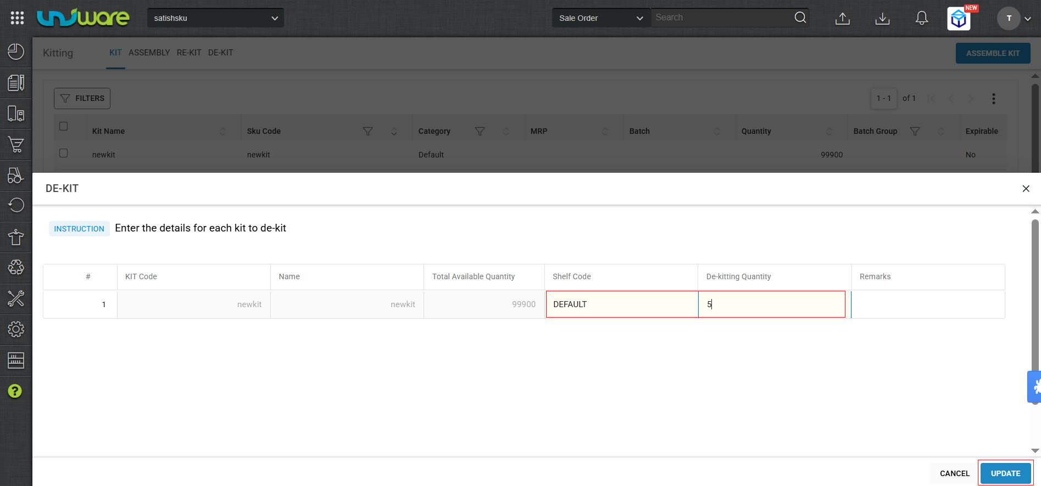The height and width of the screenshot is (486, 1041).
Task: Click the ASSEMBLE KIT button
Action: (x=993, y=53)
